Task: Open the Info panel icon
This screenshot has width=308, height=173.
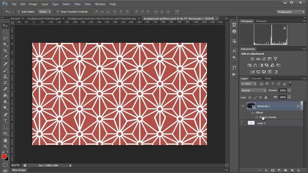Action: tap(234, 31)
